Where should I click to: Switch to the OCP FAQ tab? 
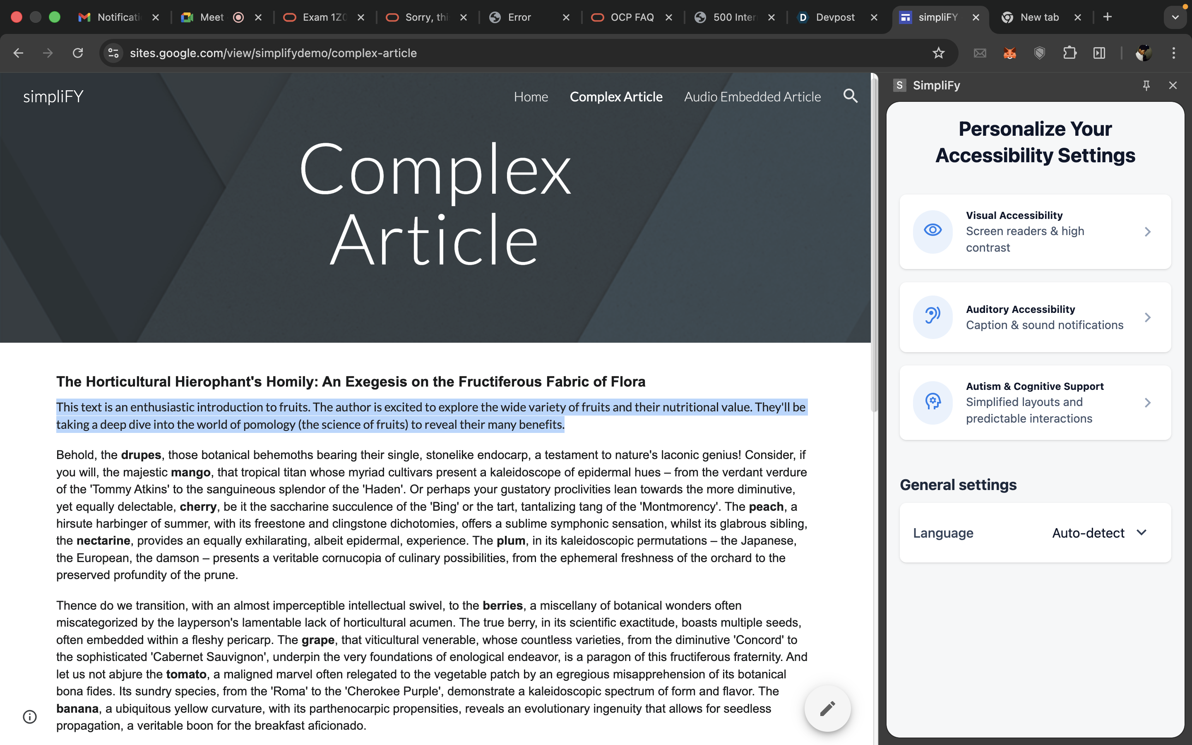[632, 17]
